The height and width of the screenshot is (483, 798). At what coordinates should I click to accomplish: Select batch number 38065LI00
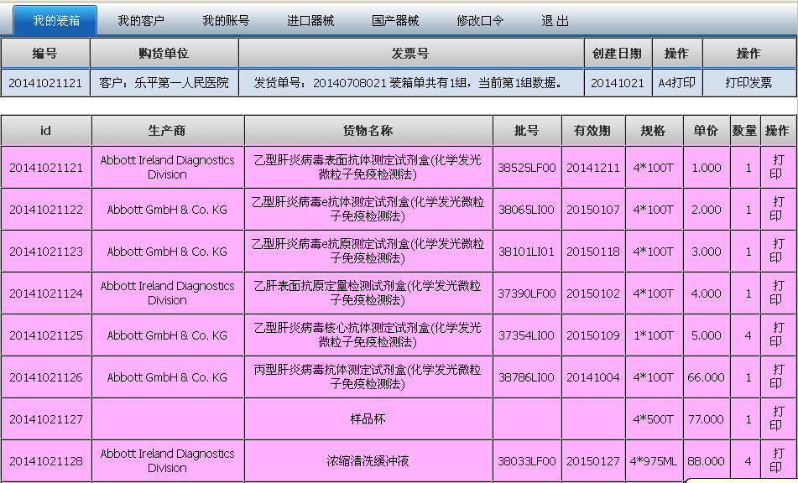527,209
